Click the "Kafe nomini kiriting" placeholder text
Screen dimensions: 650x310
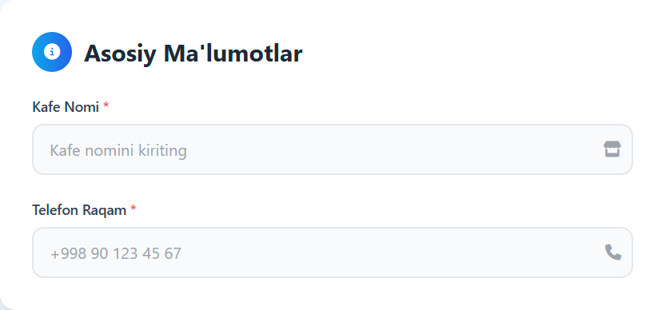pos(118,150)
